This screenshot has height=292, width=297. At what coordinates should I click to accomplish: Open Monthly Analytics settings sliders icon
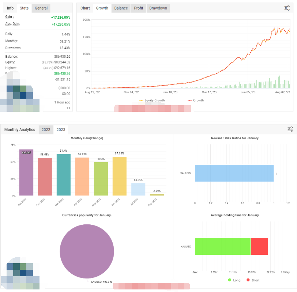(x=290, y=129)
